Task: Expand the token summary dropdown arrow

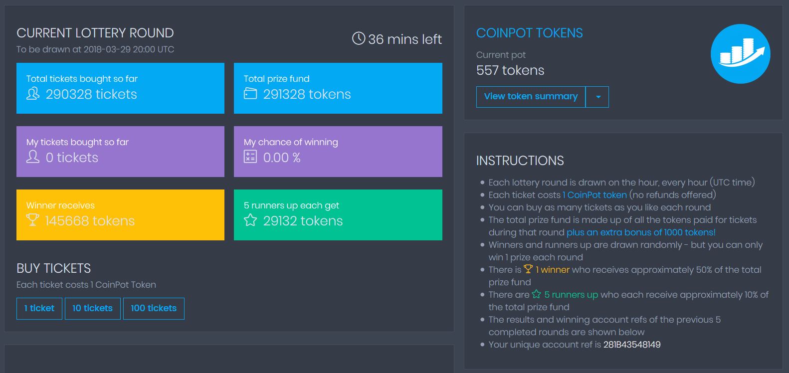Action: (597, 97)
